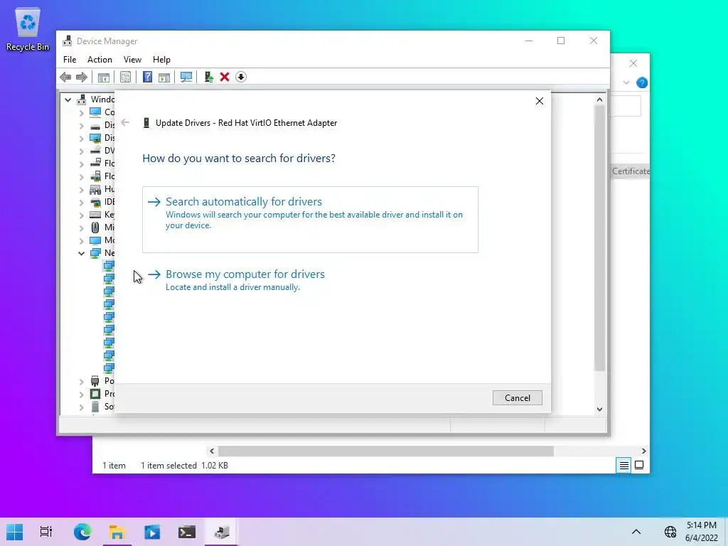Open the Action menu
Viewport: 728px width, 546px height.
click(x=100, y=60)
